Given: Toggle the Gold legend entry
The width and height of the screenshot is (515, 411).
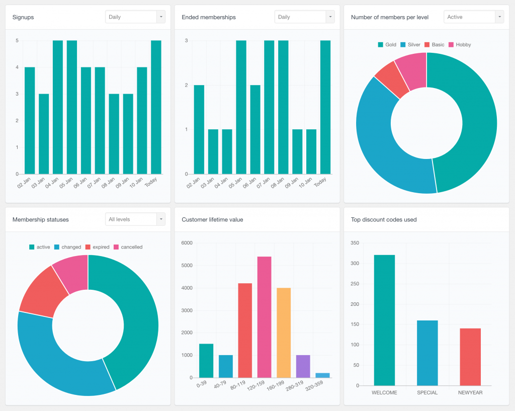Looking at the screenshot, I should 387,44.
